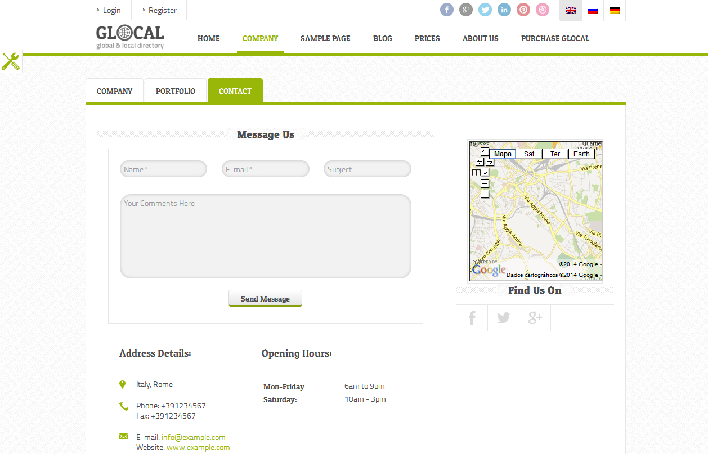Screen dimensions: 708x454
Task: Click the Google+ icon under Find Us On
Action: [x=534, y=317]
